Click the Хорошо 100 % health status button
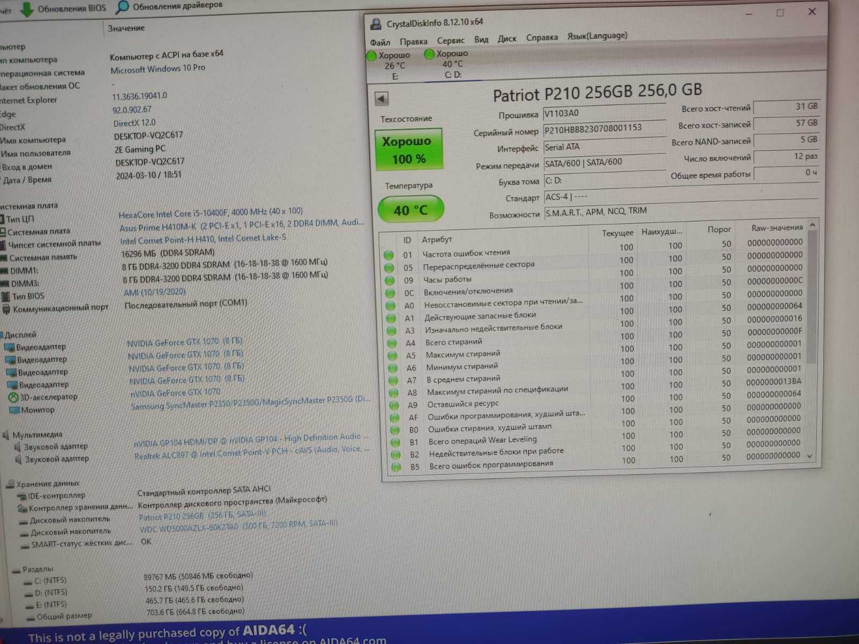 pyautogui.click(x=408, y=150)
